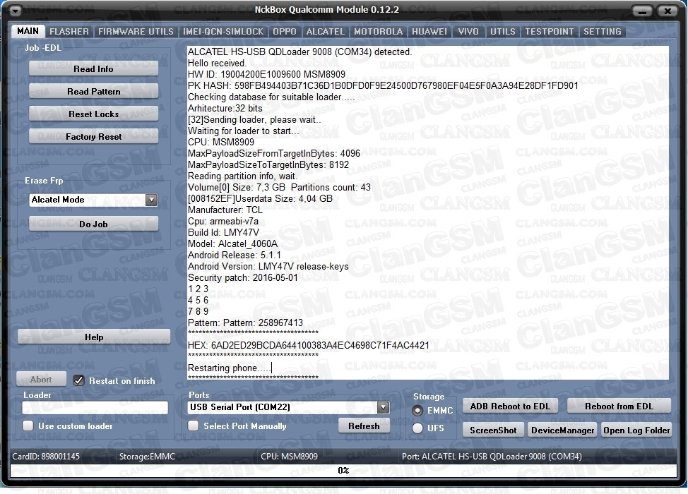The width and height of the screenshot is (688, 494).
Task: Click the PK HASH line in the log
Action: [x=383, y=85]
